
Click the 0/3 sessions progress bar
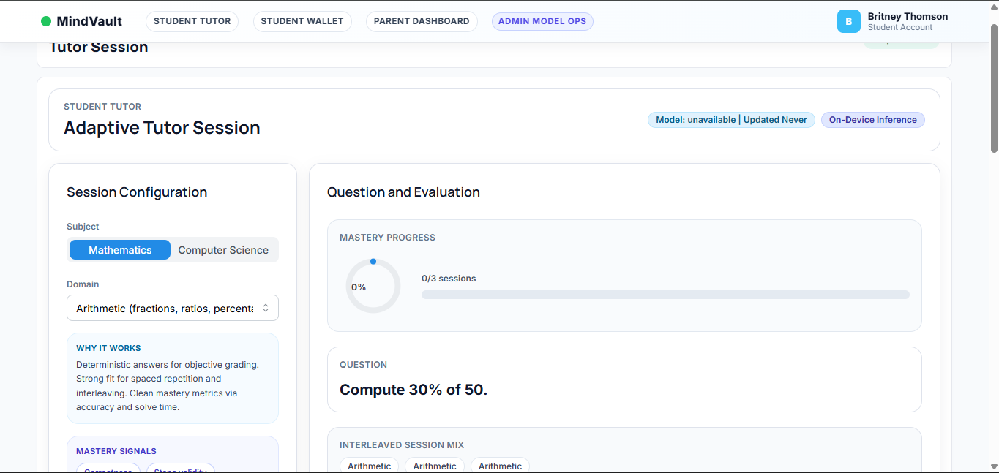(x=665, y=295)
